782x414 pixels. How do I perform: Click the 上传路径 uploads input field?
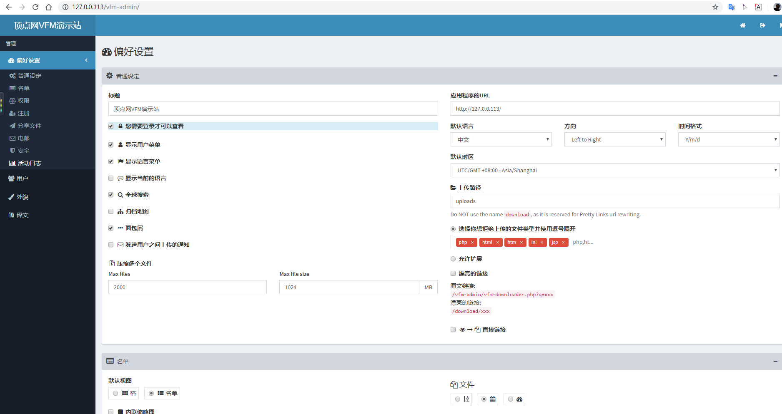point(614,201)
